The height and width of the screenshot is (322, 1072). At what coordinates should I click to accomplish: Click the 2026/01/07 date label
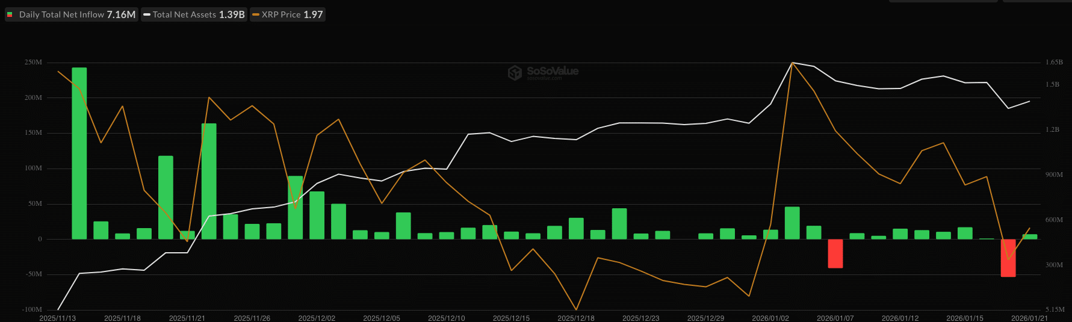pos(835,318)
